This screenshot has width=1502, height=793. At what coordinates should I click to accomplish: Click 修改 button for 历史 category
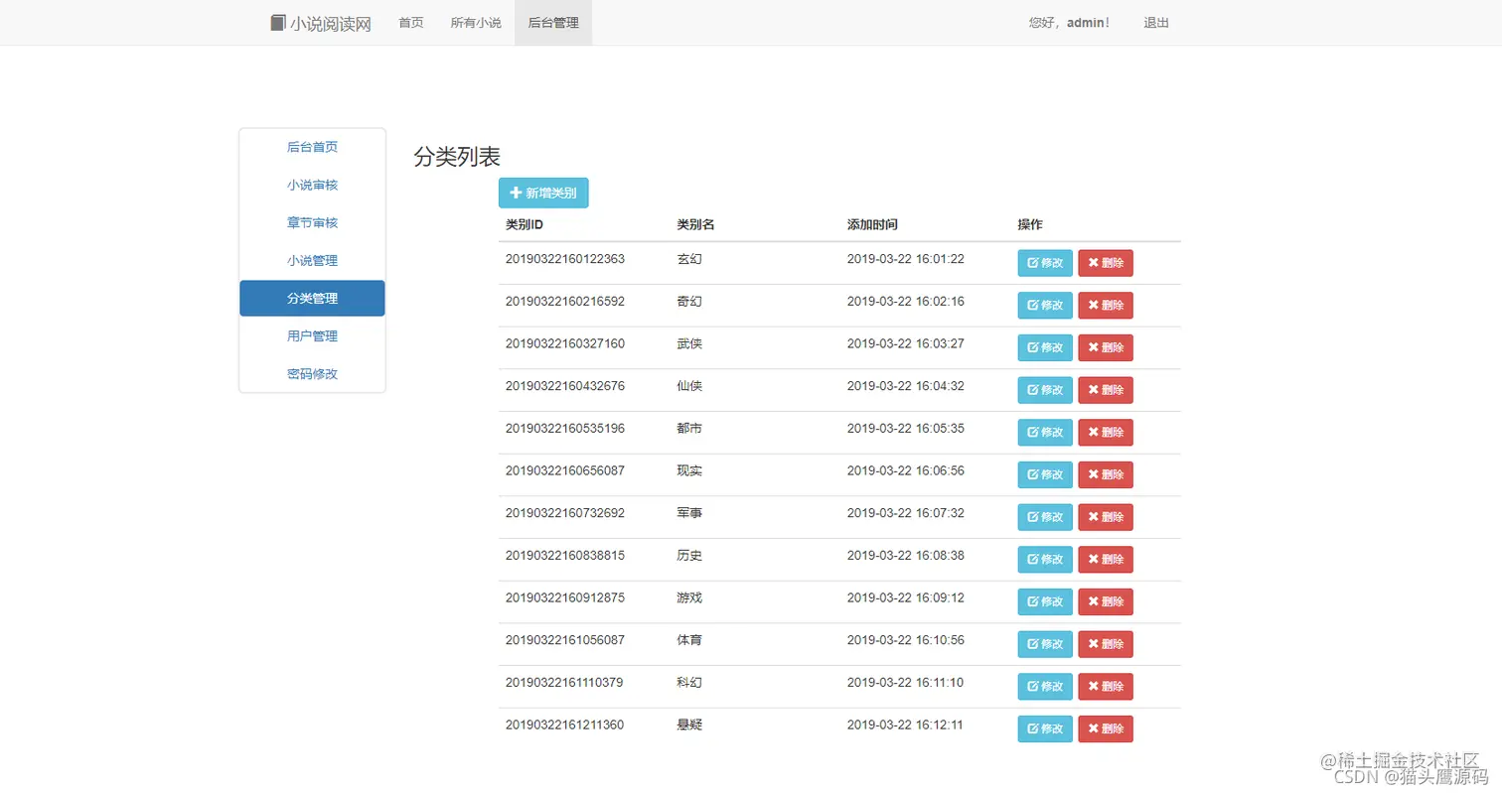pos(1045,559)
